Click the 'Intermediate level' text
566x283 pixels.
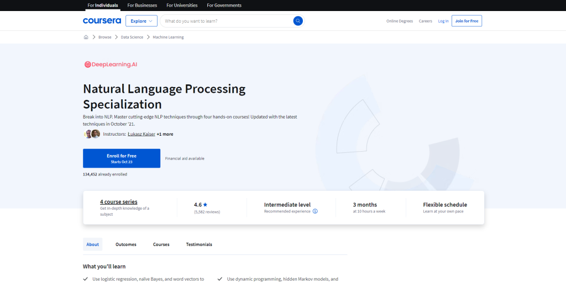287,205
